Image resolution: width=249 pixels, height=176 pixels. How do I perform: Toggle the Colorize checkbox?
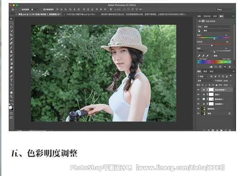pos(212,56)
